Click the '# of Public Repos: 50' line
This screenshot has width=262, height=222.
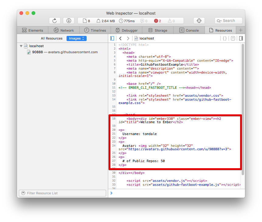pos(143,161)
